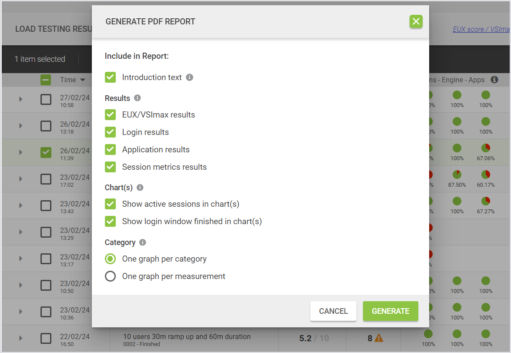Close the Generate PDF Report dialog

(x=416, y=21)
